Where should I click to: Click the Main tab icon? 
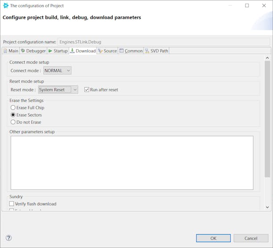coord(5,51)
